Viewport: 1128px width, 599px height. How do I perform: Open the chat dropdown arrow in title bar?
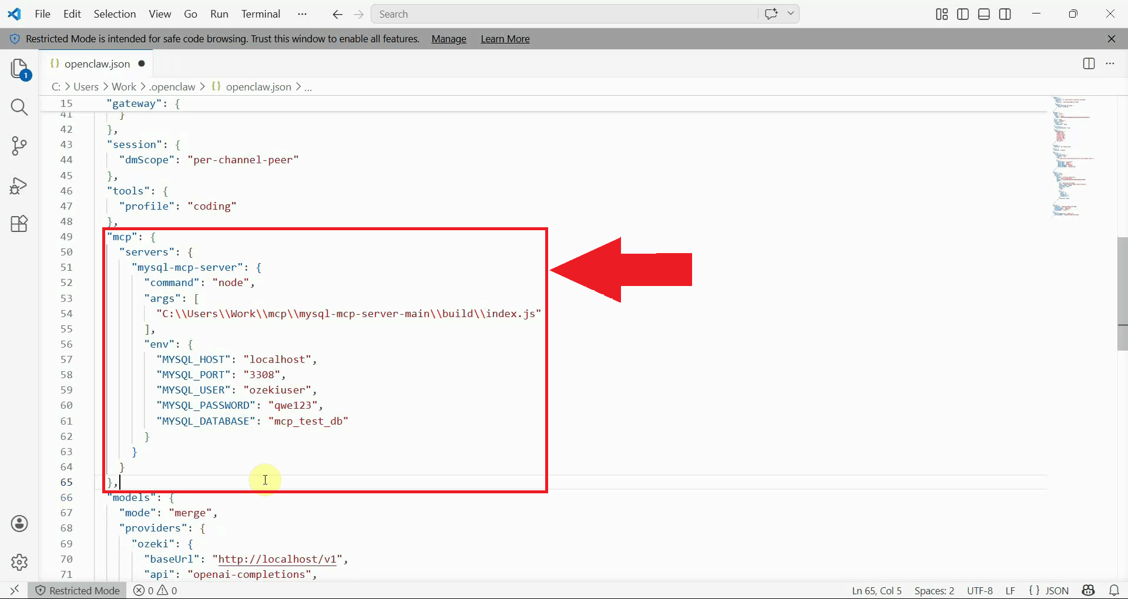click(791, 14)
